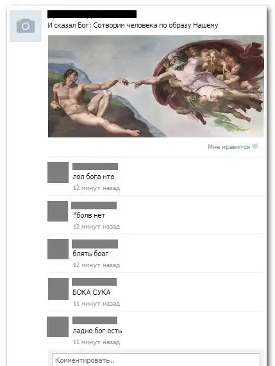Click author name above БОКА СУКА comment
The image size is (275, 366).
(94, 282)
